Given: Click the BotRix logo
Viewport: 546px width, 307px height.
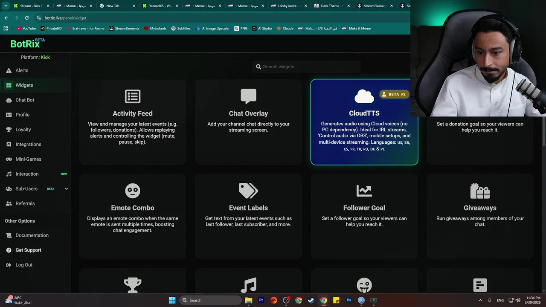Looking at the screenshot, I should pos(28,43).
